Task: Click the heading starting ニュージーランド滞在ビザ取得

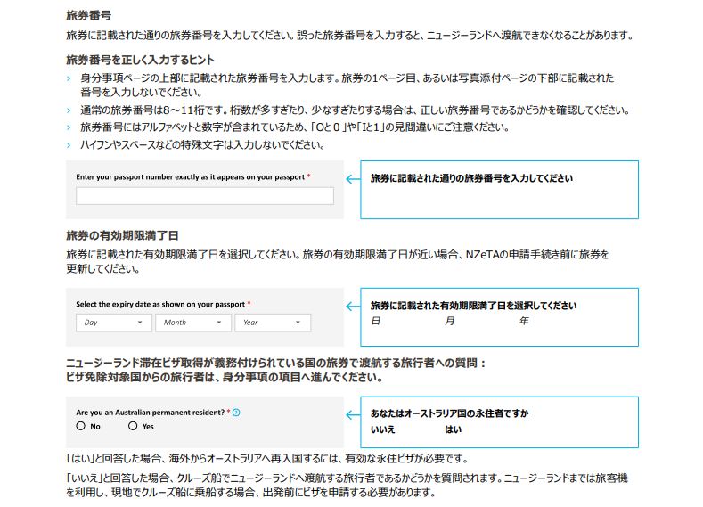Action: click(276, 370)
